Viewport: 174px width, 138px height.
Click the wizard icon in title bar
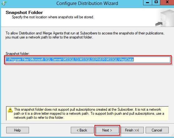[4, 3]
